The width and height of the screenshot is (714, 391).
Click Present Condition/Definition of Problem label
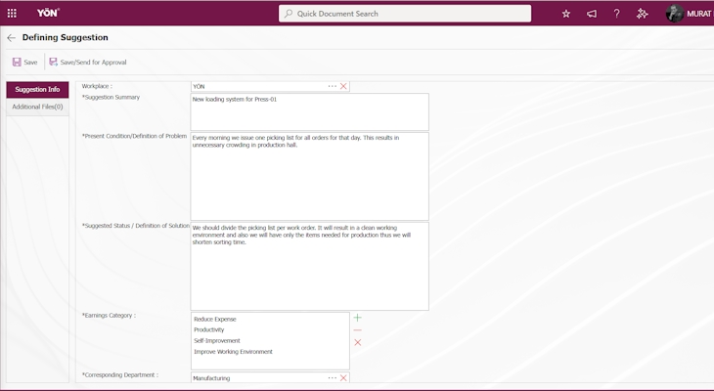(x=134, y=136)
